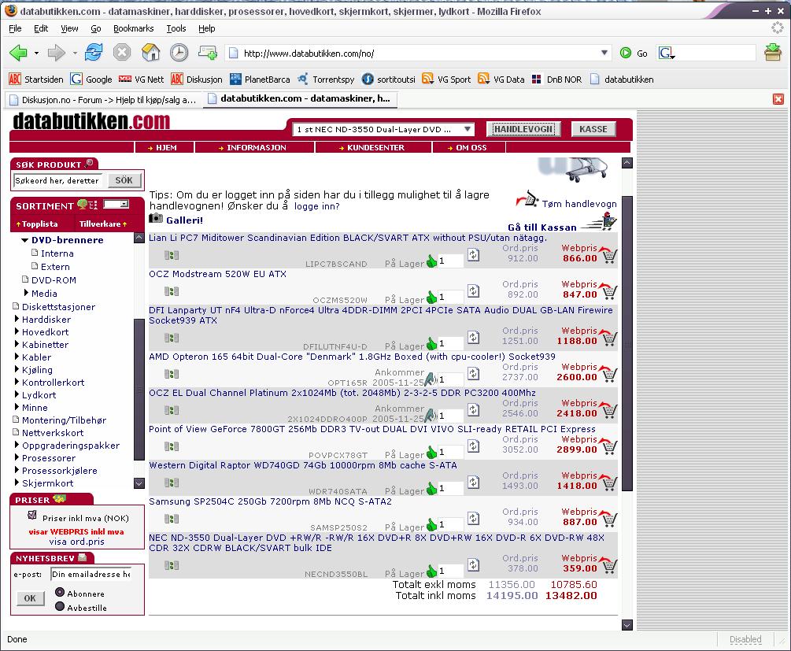
Task: Click the 'logge inn?' link
Action: pyautogui.click(x=317, y=206)
